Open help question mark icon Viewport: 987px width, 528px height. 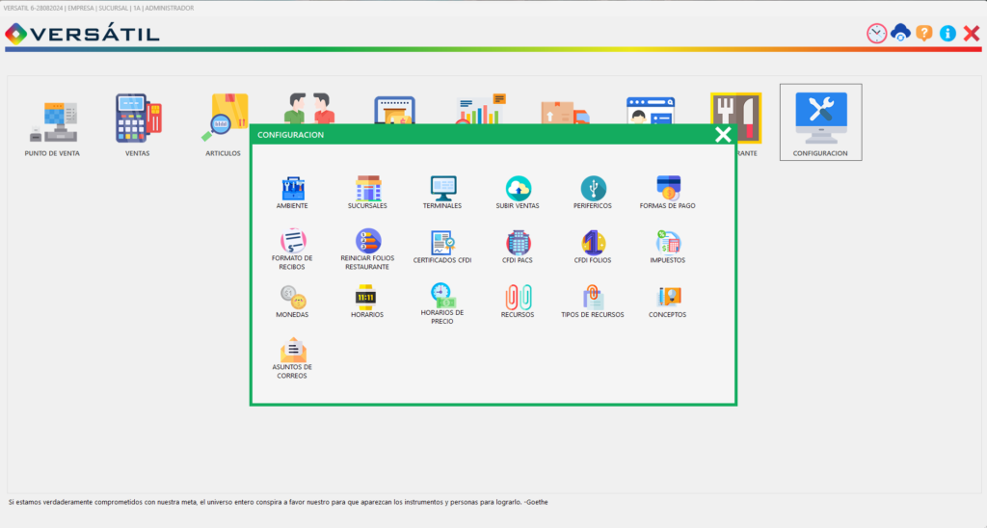tap(924, 33)
